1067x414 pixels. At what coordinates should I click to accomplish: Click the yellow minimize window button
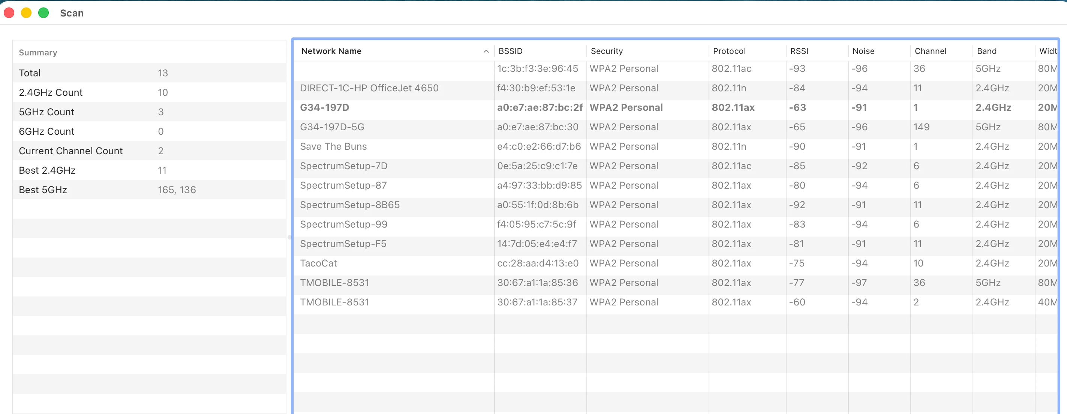tap(26, 13)
